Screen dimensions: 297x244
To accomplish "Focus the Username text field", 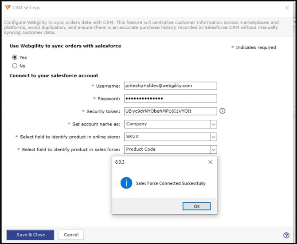I will click(x=170, y=86).
